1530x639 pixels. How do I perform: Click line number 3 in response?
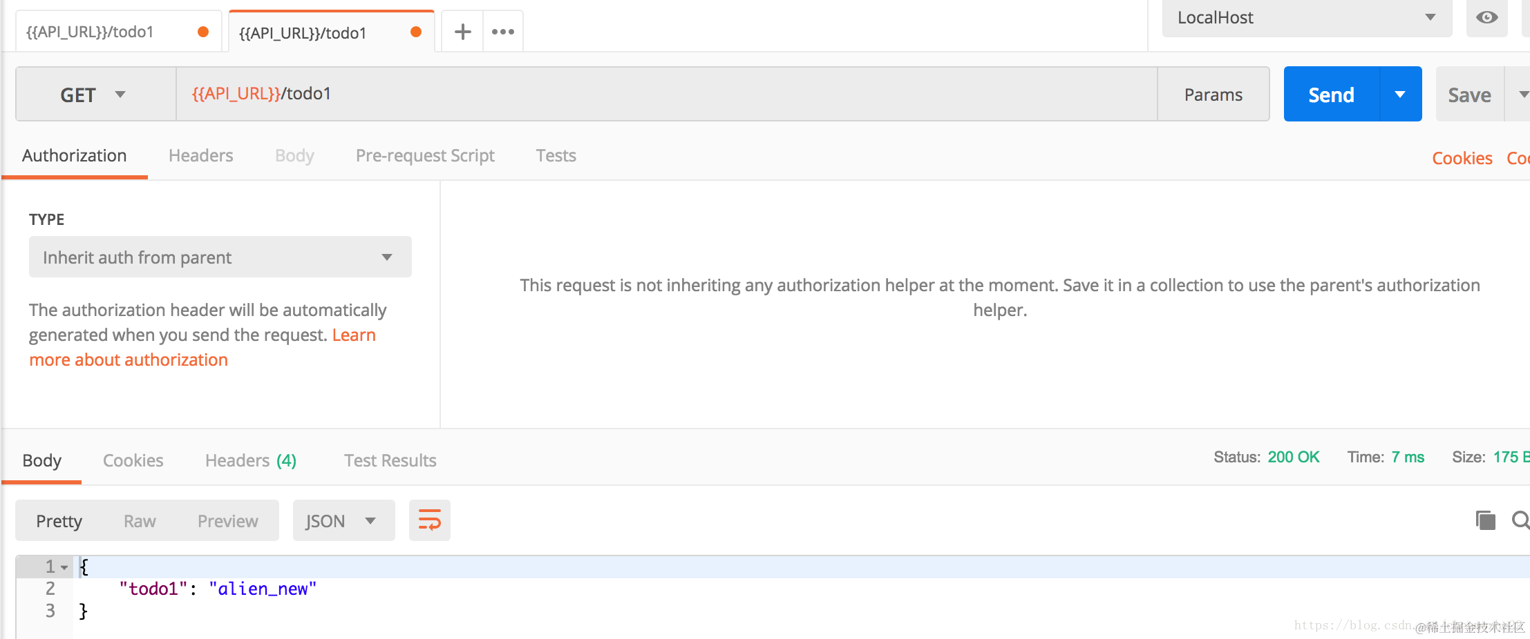pos(50,611)
